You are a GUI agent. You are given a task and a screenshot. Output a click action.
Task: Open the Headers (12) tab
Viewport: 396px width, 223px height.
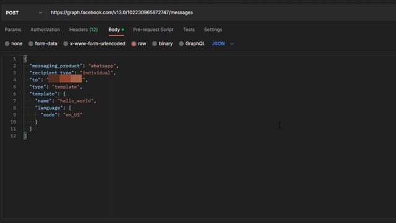[x=84, y=30]
